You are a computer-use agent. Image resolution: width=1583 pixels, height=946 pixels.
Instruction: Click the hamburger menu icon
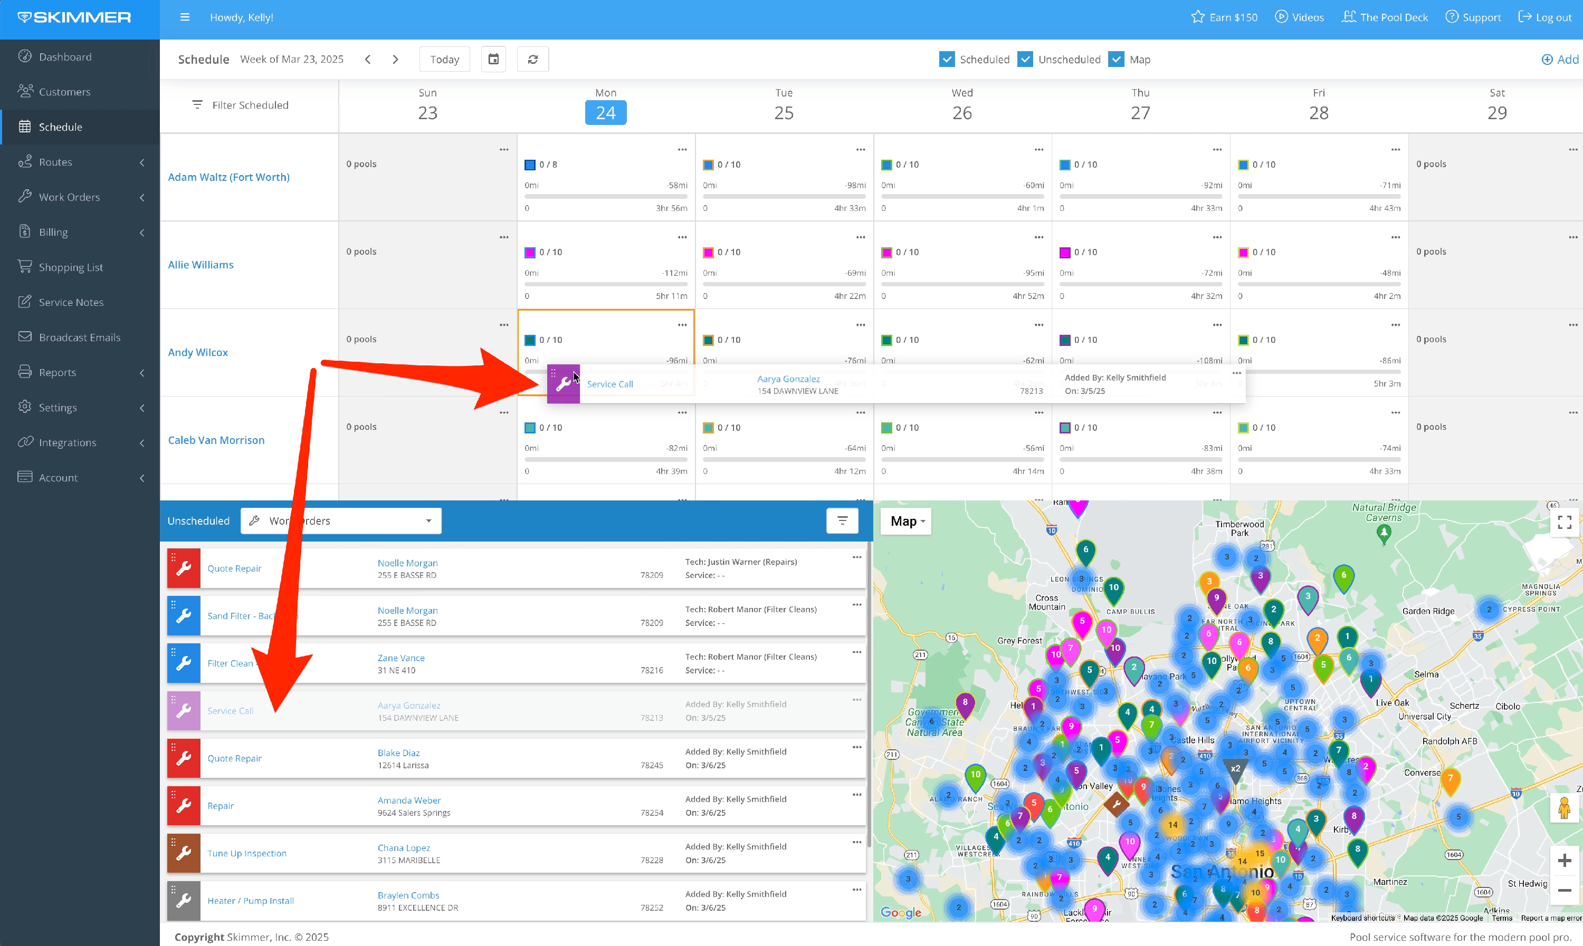pyautogui.click(x=185, y=17)
